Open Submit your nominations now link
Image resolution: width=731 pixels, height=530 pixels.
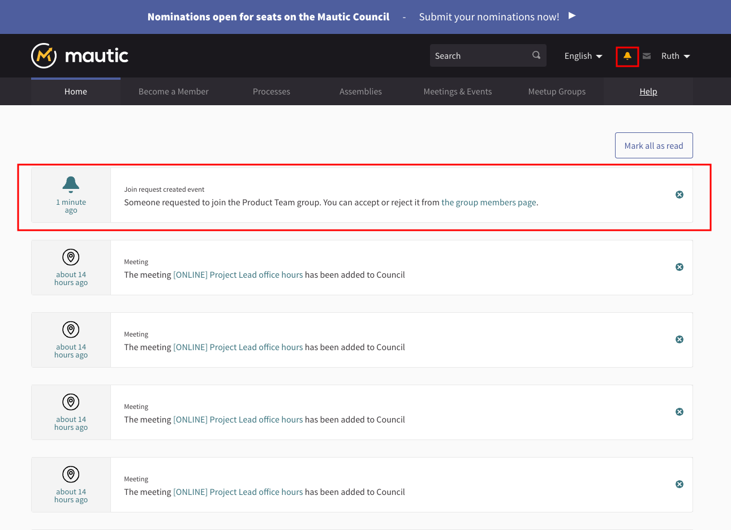(489, 17)
